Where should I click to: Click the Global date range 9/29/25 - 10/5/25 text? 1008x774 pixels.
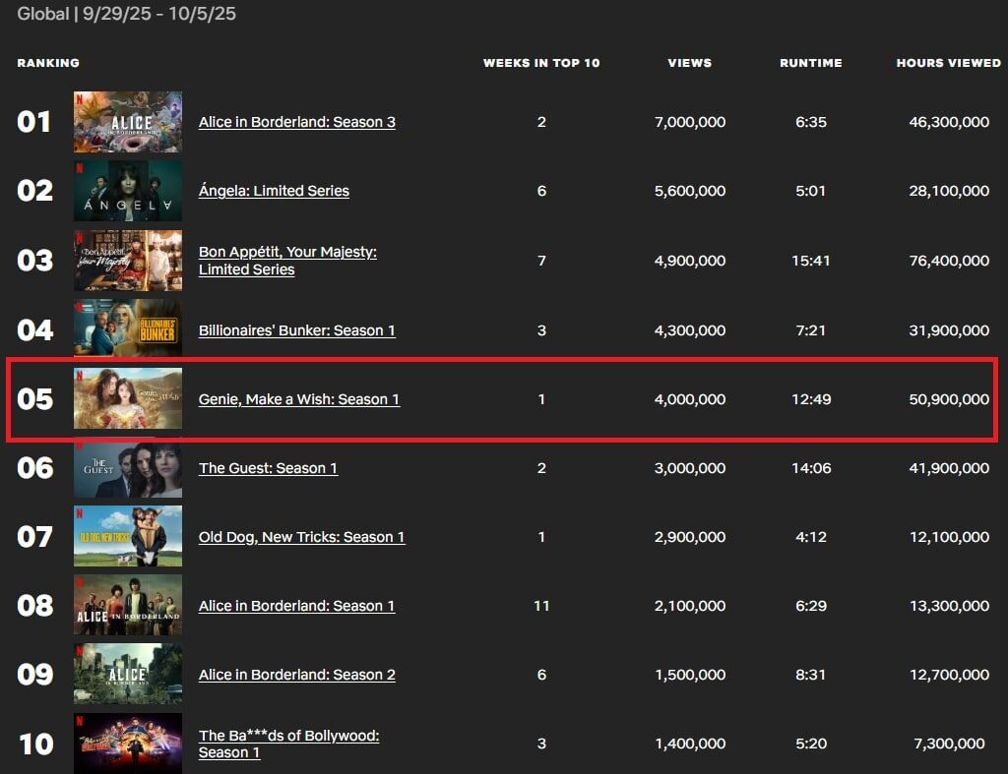126,14
